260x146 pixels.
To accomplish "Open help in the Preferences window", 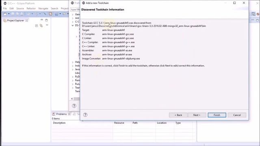I will point(74,105).
